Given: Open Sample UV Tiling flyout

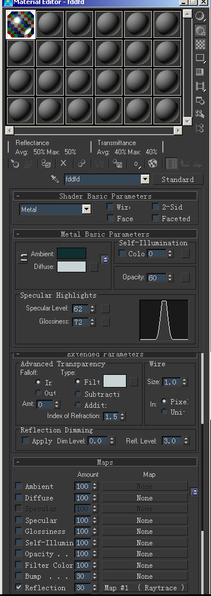Looking at the screenshot, I should tap(200, 58).
